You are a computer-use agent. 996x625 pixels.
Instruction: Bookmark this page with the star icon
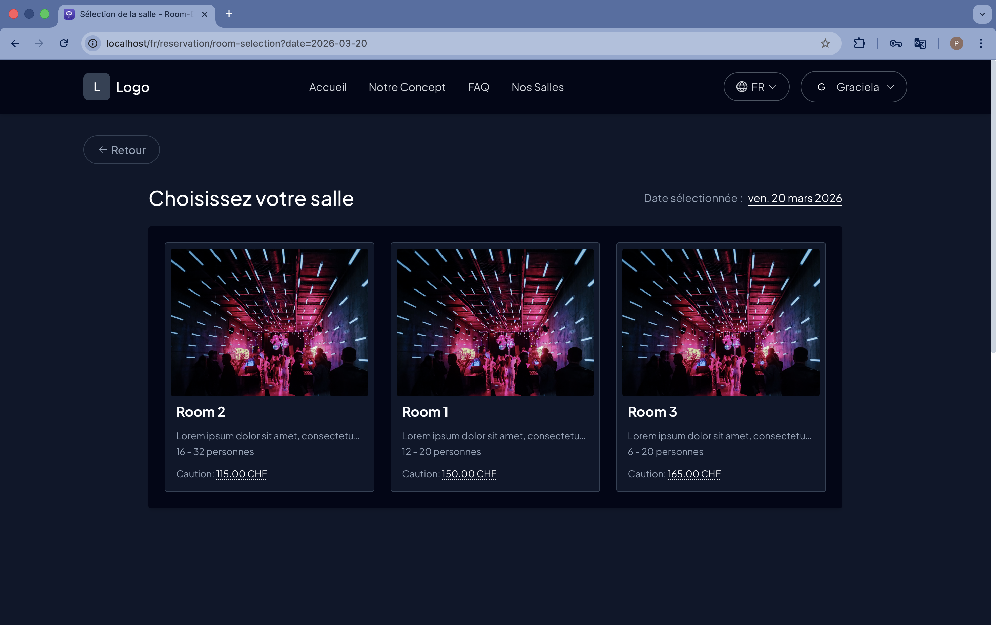[x=826, y=43]
